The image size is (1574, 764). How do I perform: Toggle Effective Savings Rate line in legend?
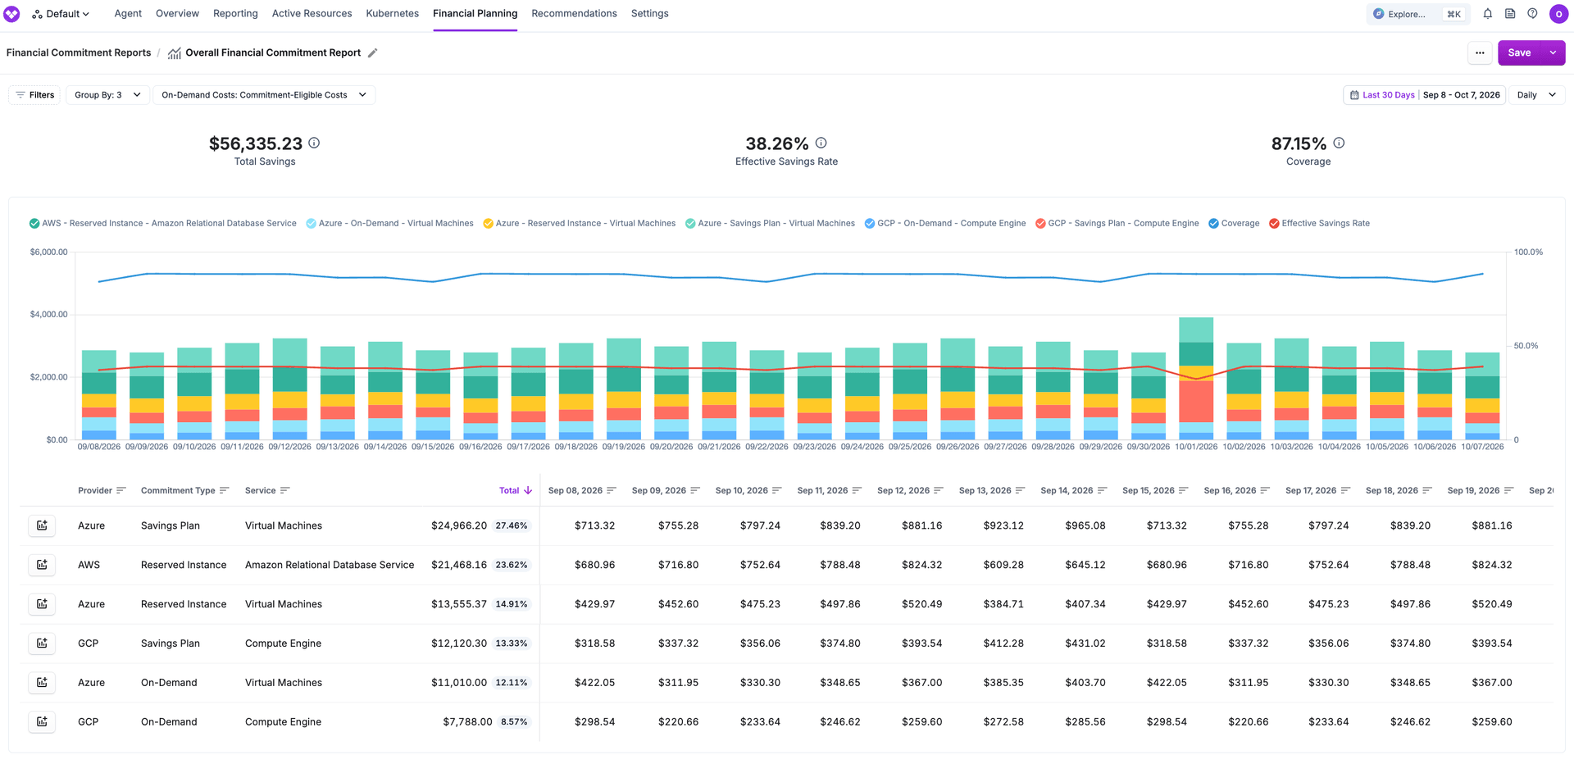1320,224
